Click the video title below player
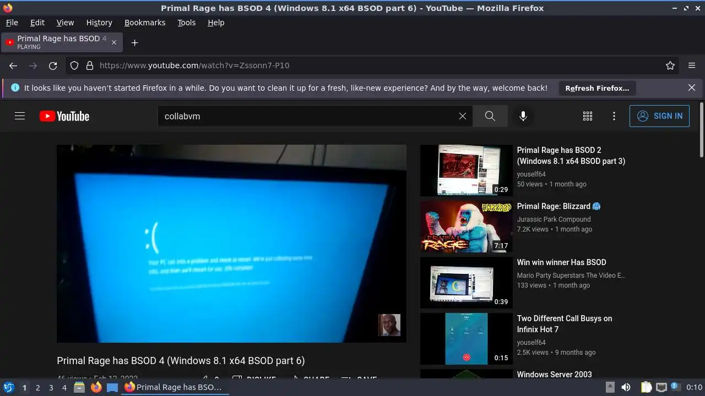 coord(181,361)
